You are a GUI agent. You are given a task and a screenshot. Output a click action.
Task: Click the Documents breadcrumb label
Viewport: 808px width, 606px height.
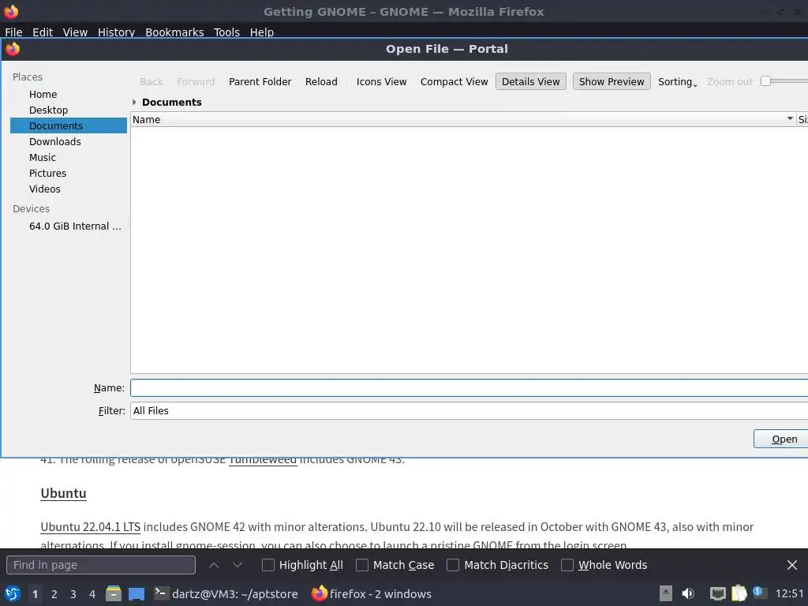coord(171,102)
